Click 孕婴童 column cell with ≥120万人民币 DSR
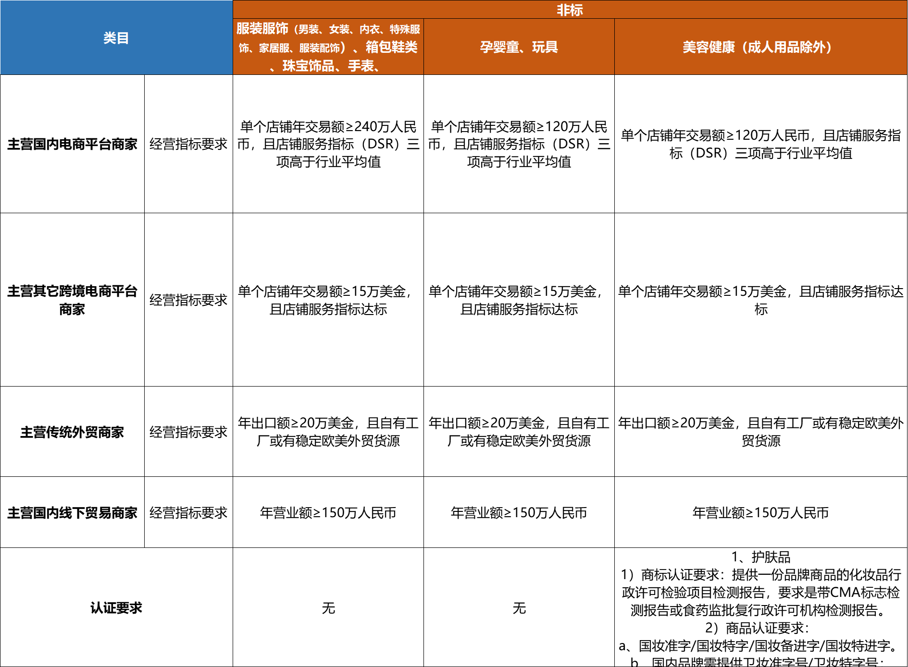 pos(519,144)
